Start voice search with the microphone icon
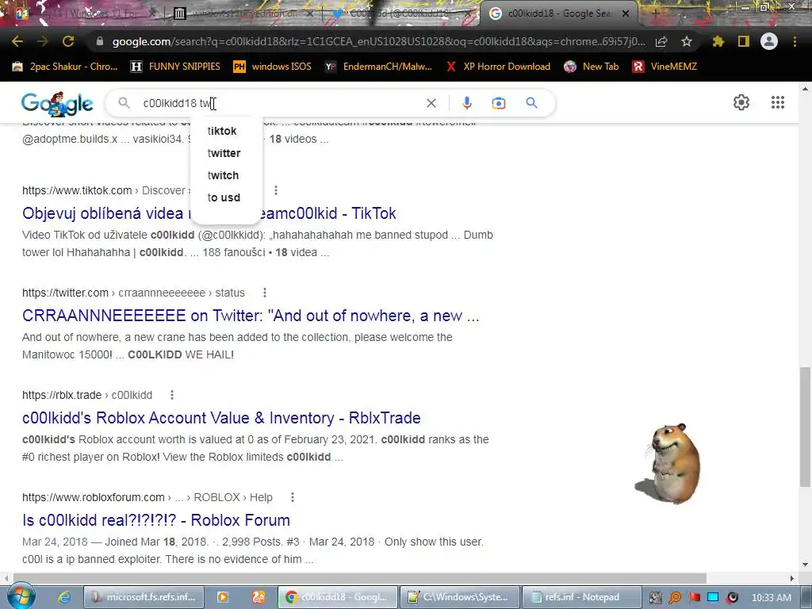 (x=466, y=103)
